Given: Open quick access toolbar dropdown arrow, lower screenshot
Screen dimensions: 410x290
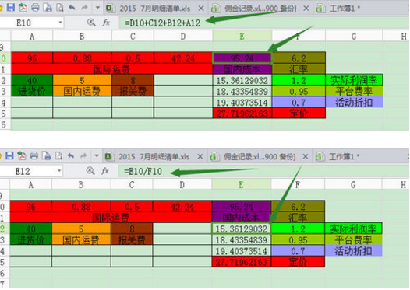Looking at the screenshot, I should coord(97,156).
